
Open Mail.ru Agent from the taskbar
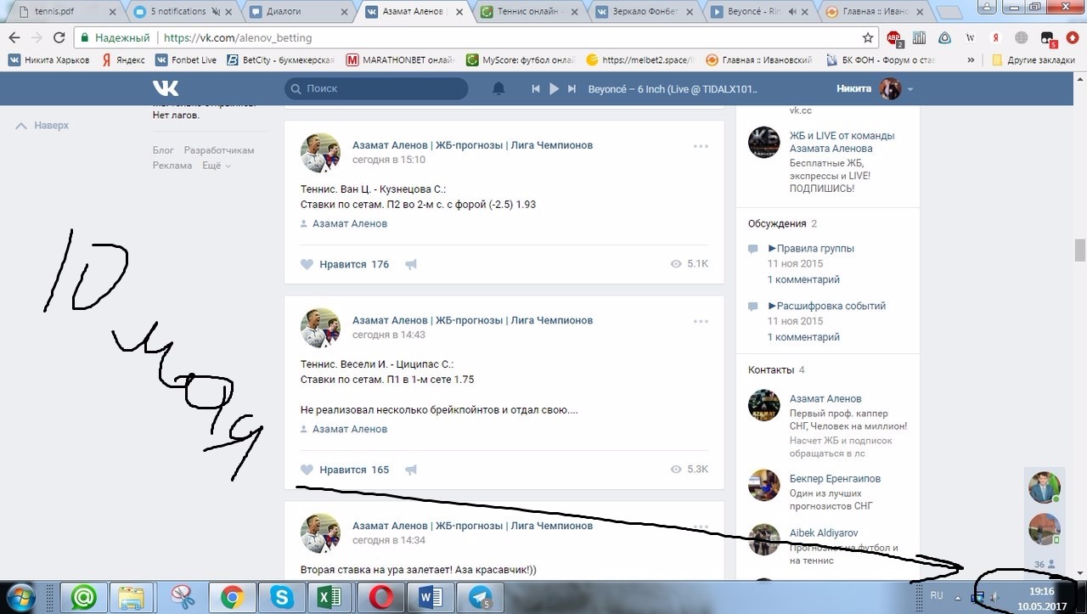click(x=84, y=597)
